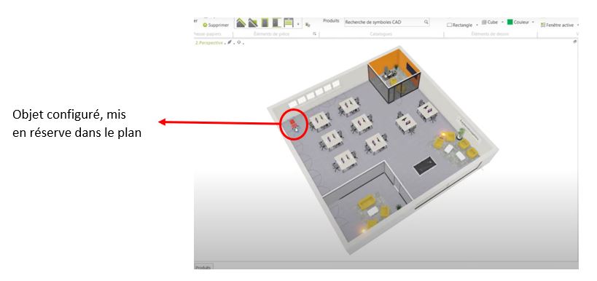Click the pencil icon beside Perspective
Screen dimensions: 597x281
[230, 43]
